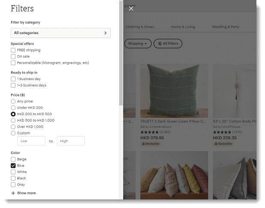Click the High price input field

pos(71,141)
